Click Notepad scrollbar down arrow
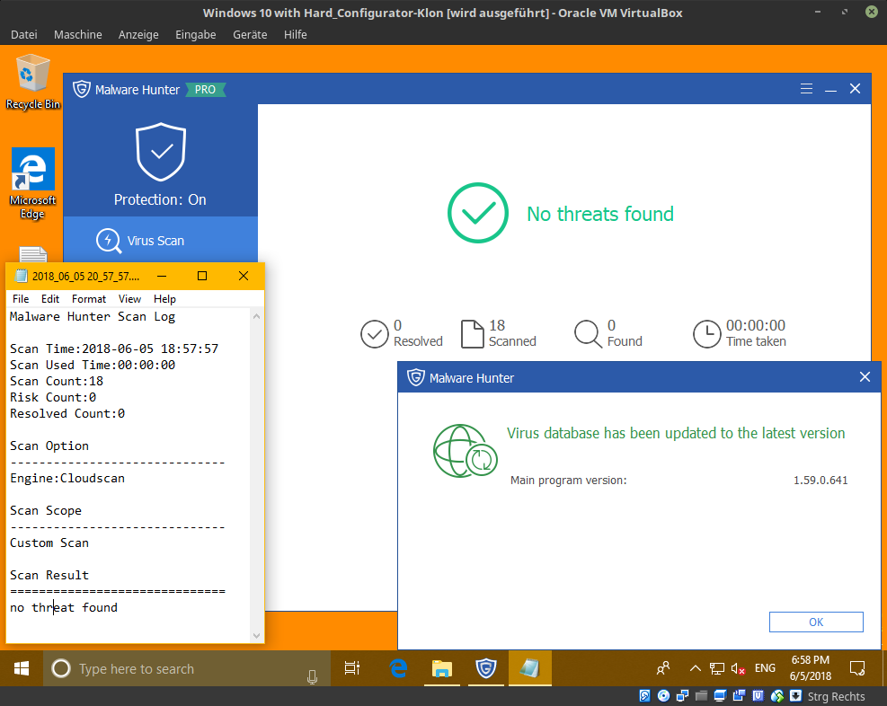The image size is (887, 706). pos(256,635)
